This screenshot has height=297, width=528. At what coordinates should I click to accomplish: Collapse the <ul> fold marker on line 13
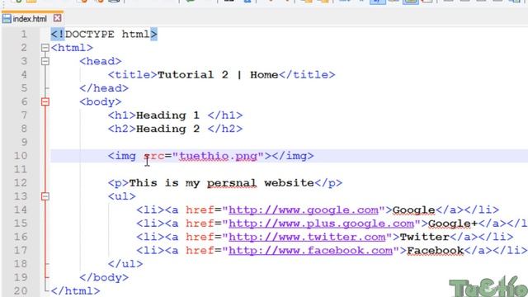pyautogui.click(x=45, y=196)
